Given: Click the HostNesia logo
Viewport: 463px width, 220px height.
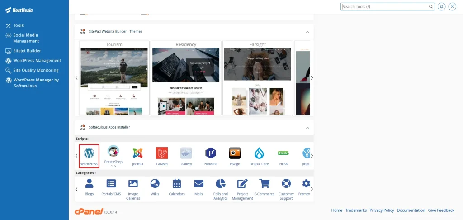Looking at the screenshot, I should coord(19,10).
